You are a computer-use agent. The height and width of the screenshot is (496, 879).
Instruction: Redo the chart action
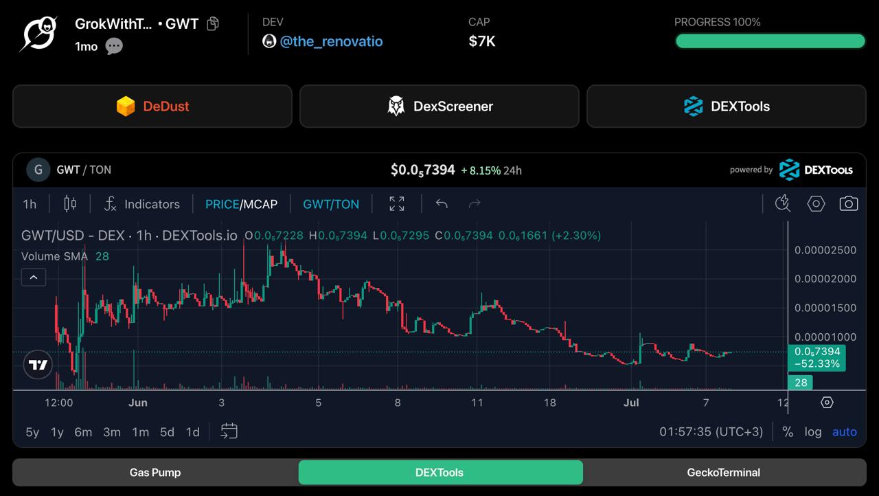coord(474,203)
